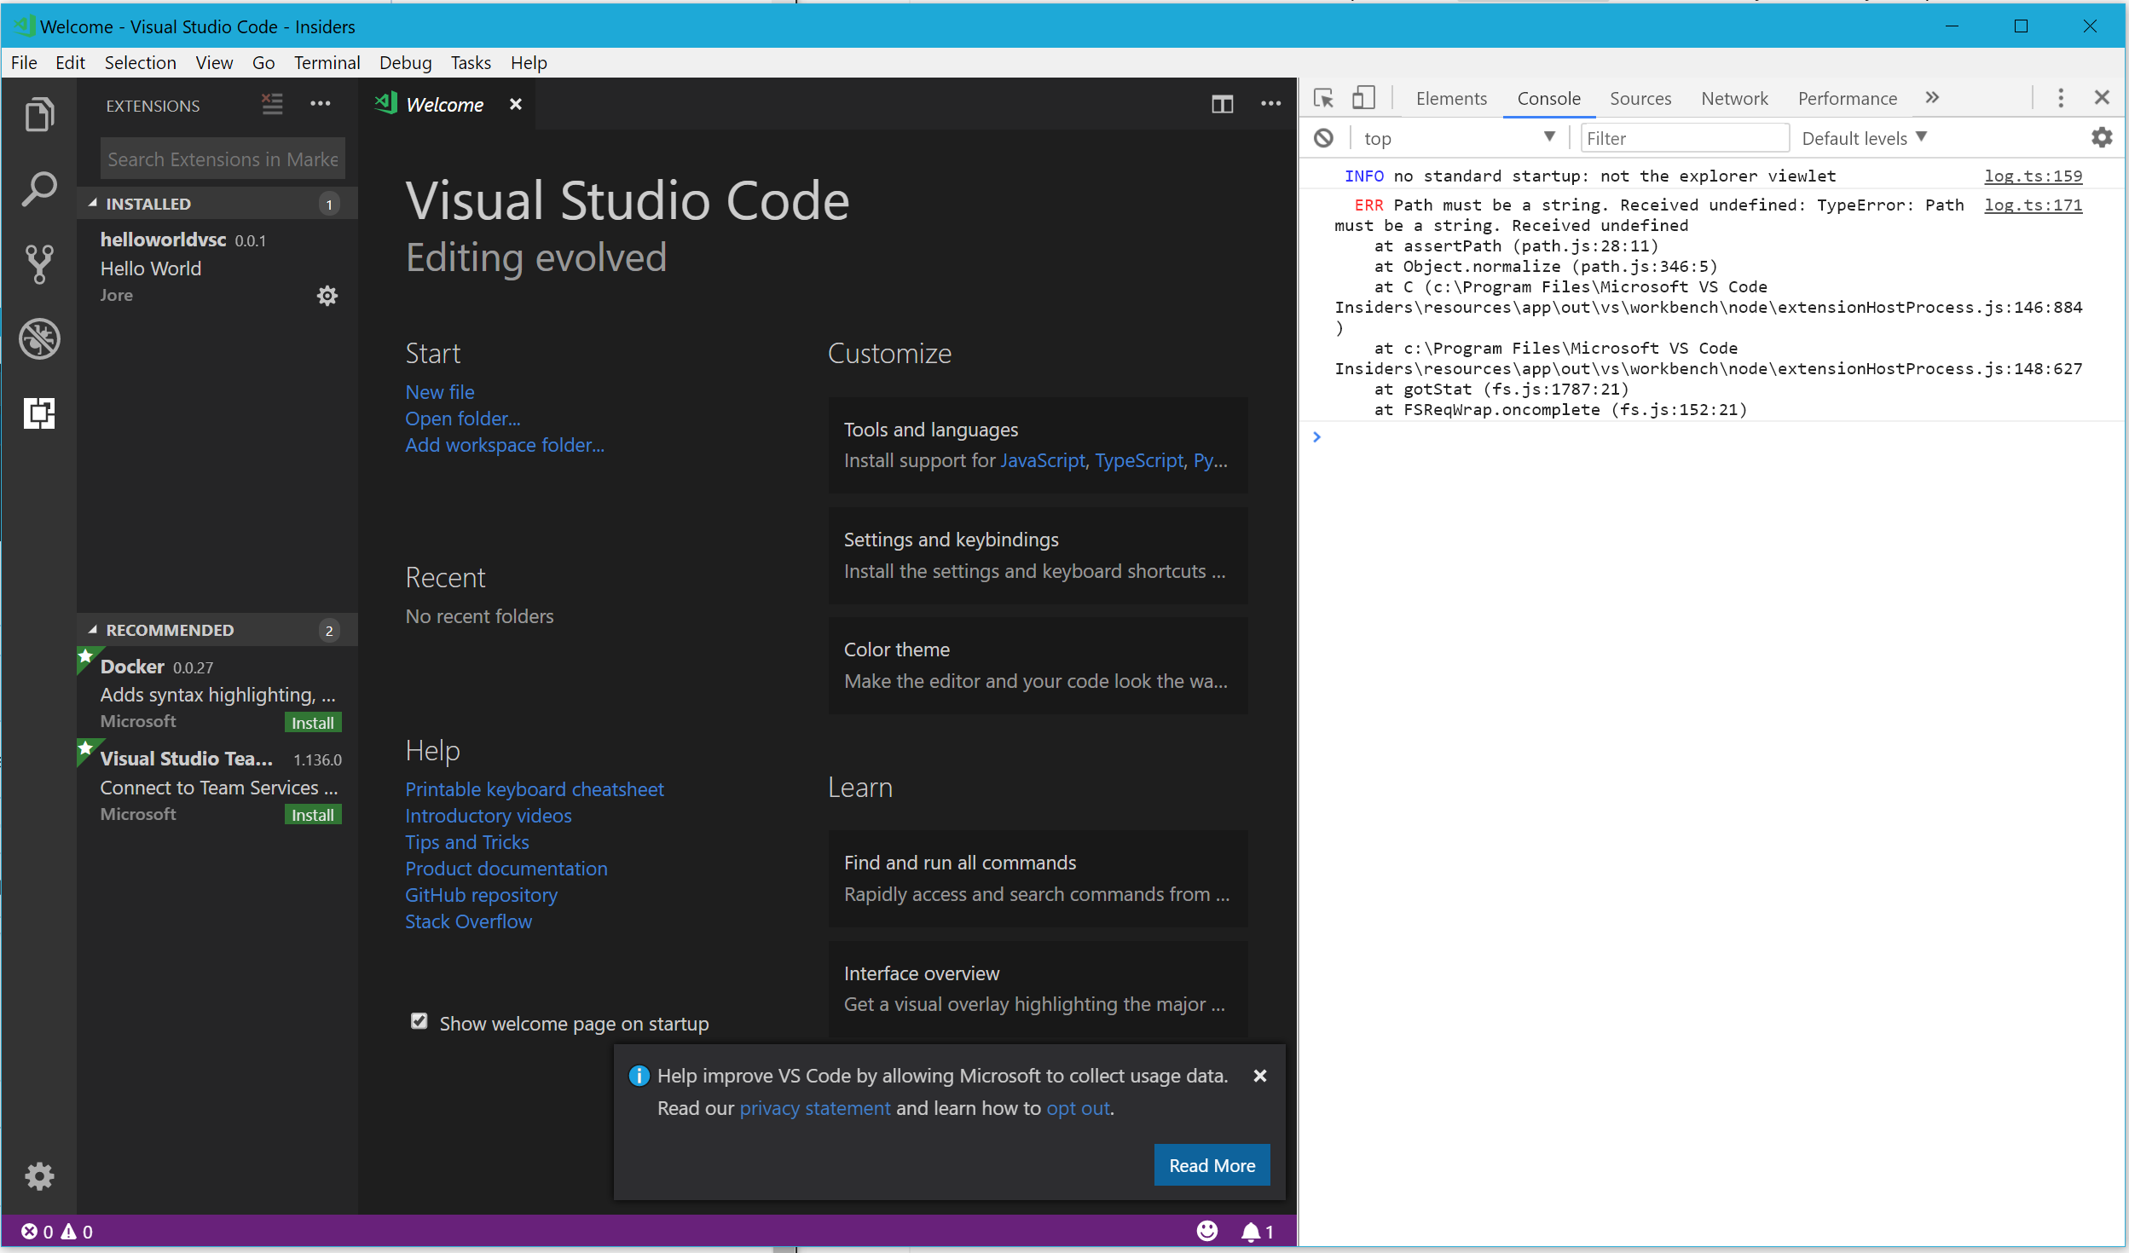Open the Extensions view icon

coord(39,413)
